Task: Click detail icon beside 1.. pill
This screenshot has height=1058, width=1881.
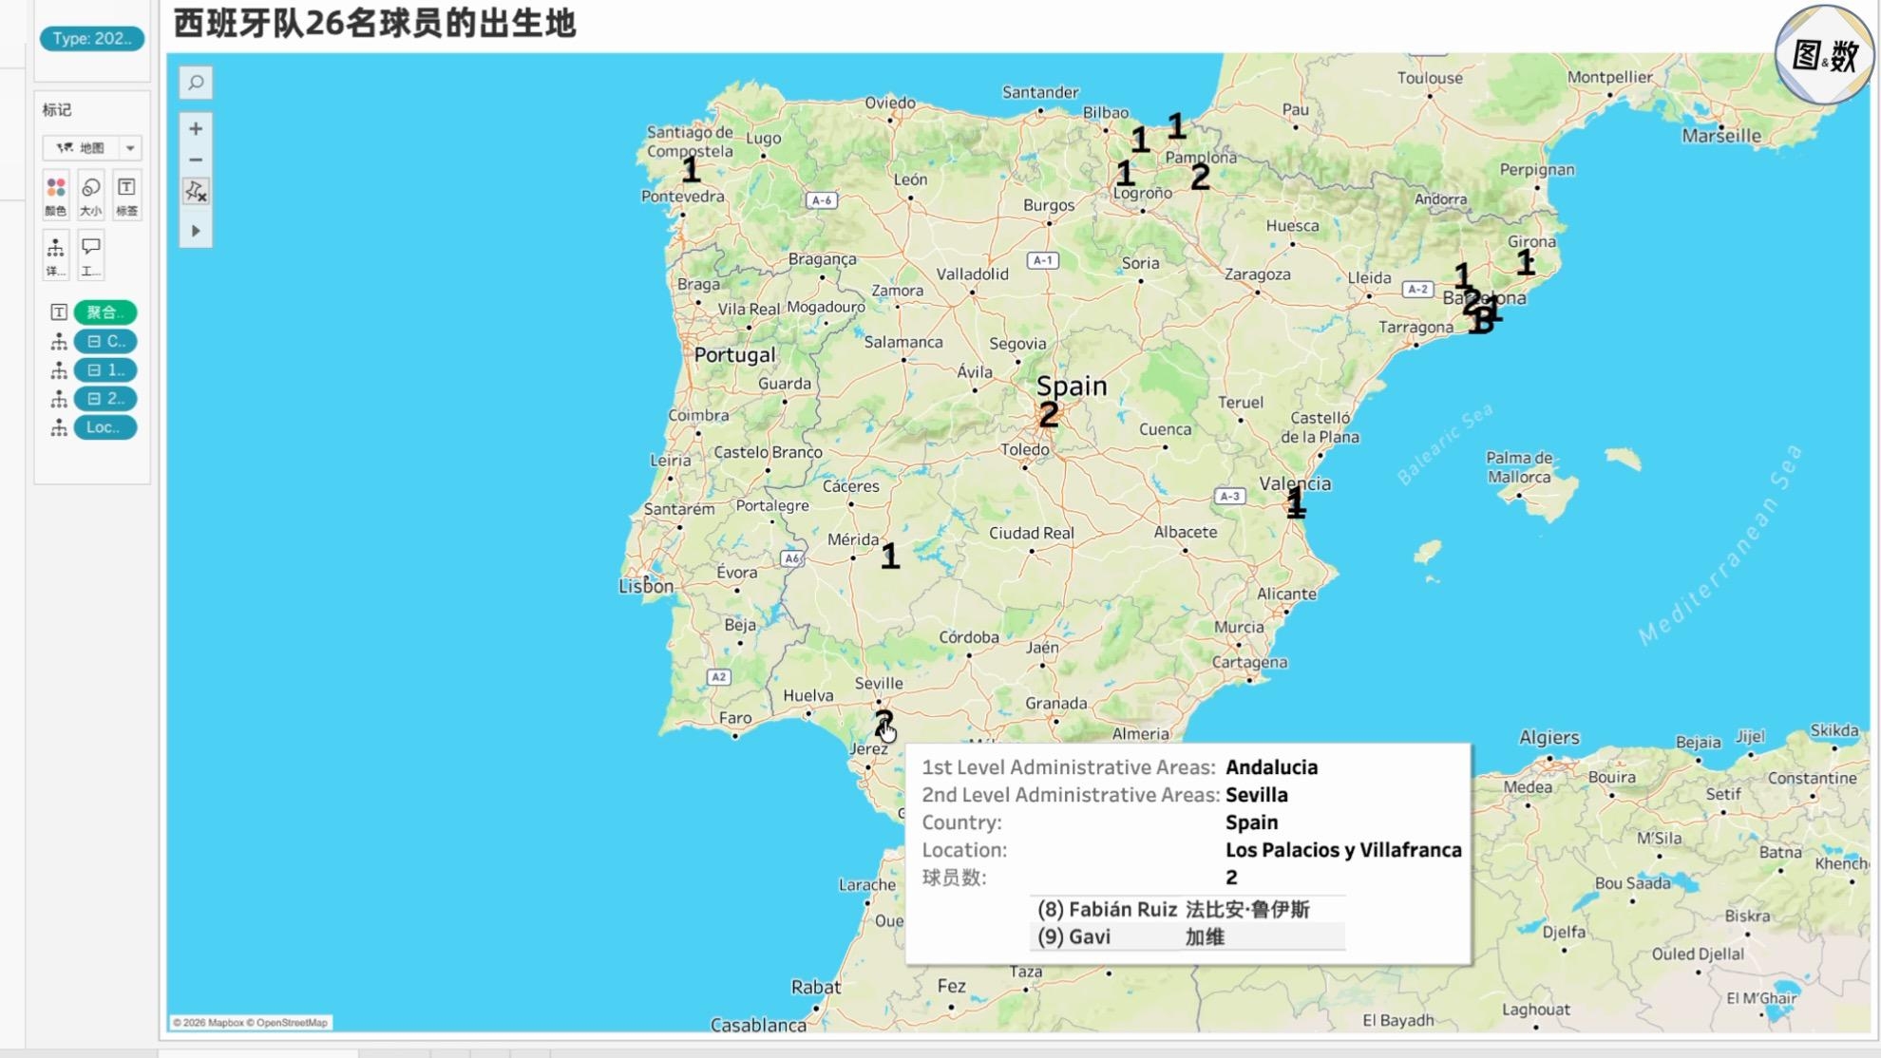Action: click(x=58, y=369)
